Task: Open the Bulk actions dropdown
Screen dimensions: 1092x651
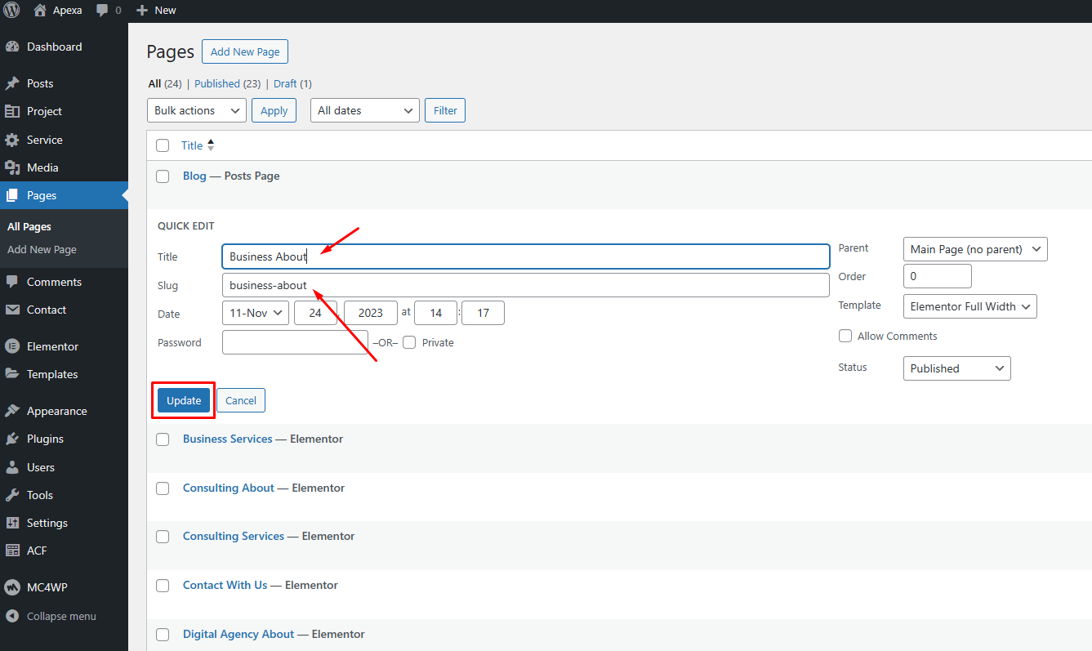Action: tap(197, 111)
